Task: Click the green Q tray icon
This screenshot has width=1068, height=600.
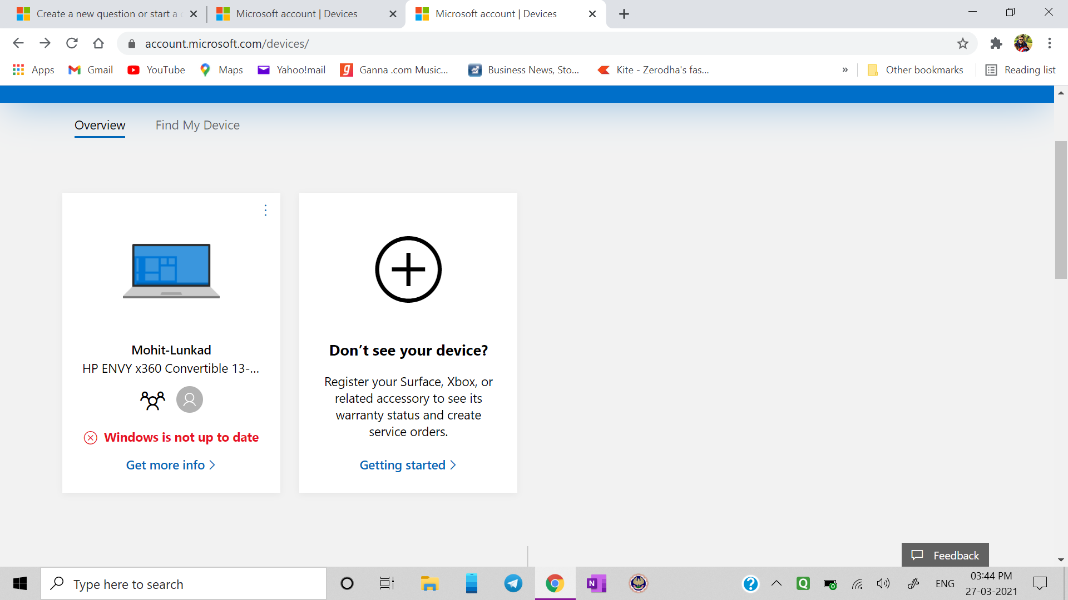Action: [803, 583]
